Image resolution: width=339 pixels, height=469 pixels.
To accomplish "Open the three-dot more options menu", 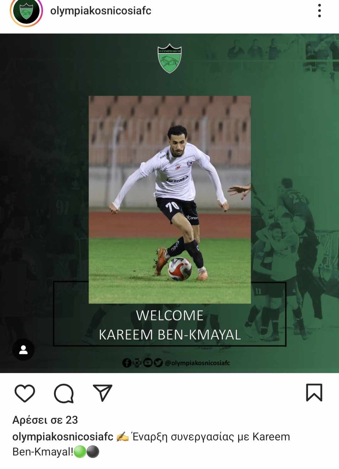I will (x=319, y=11).
